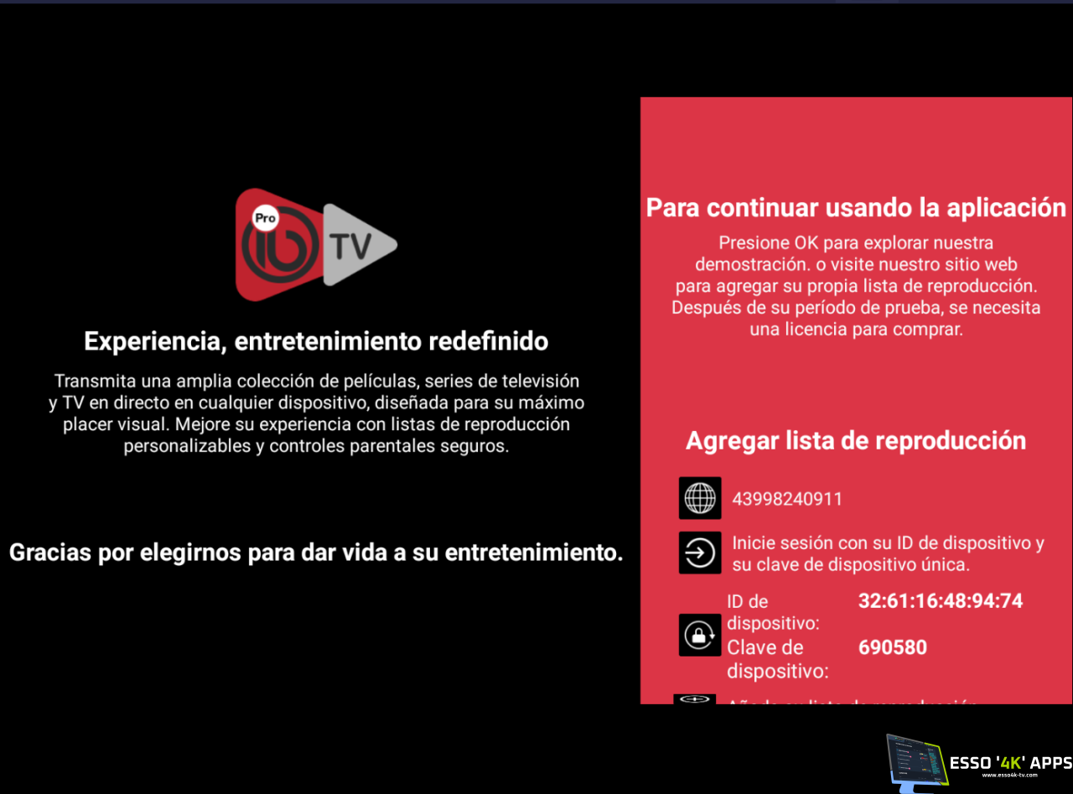Click the 'Agregar lista de reproducción' heading
Viewport: 1073px width, 794px height.
click(855, 440)
